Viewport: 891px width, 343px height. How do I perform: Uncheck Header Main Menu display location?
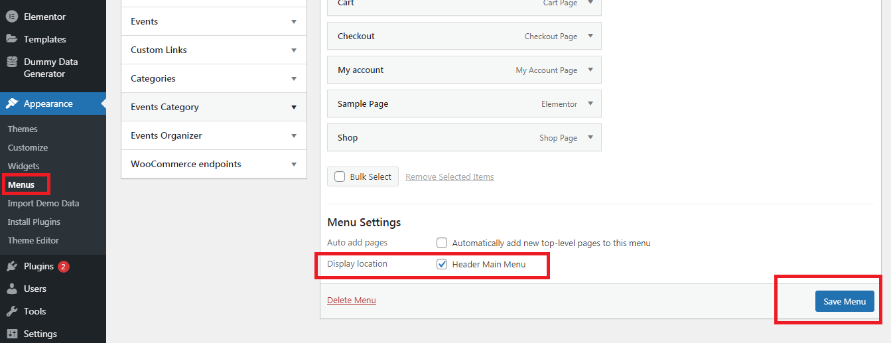click(x=442, y=264)
